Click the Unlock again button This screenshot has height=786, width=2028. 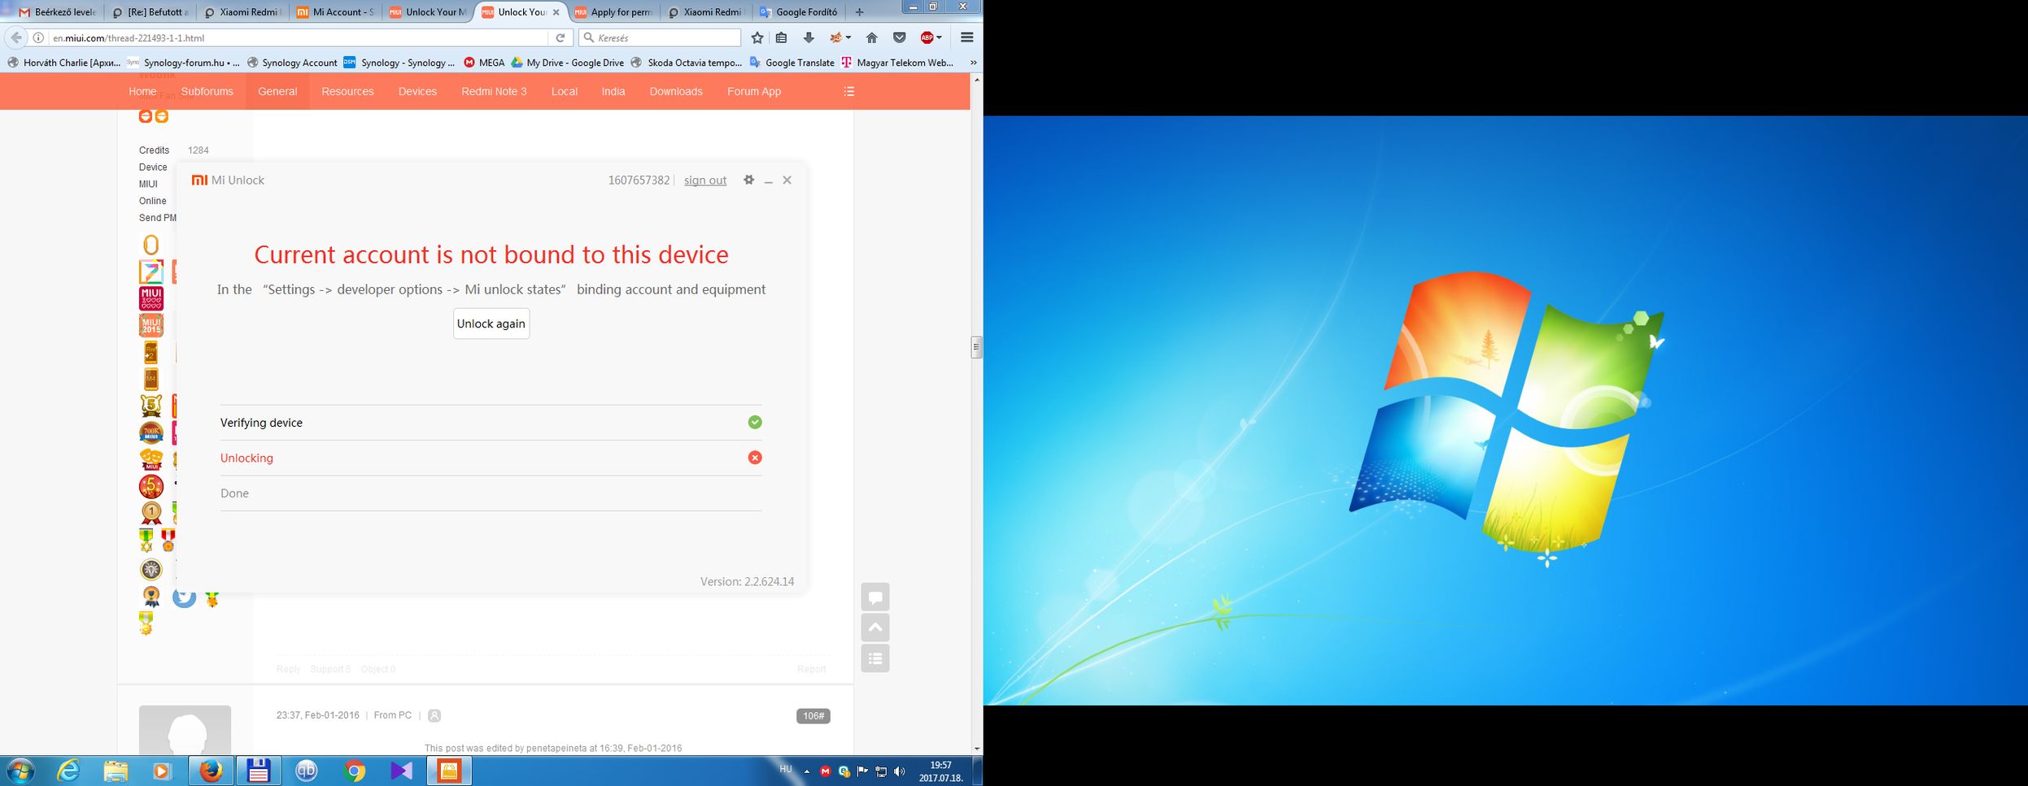(491, 324)
